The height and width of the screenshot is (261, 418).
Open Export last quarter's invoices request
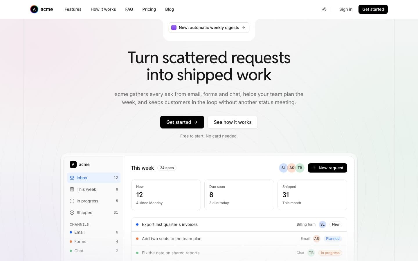239,224
